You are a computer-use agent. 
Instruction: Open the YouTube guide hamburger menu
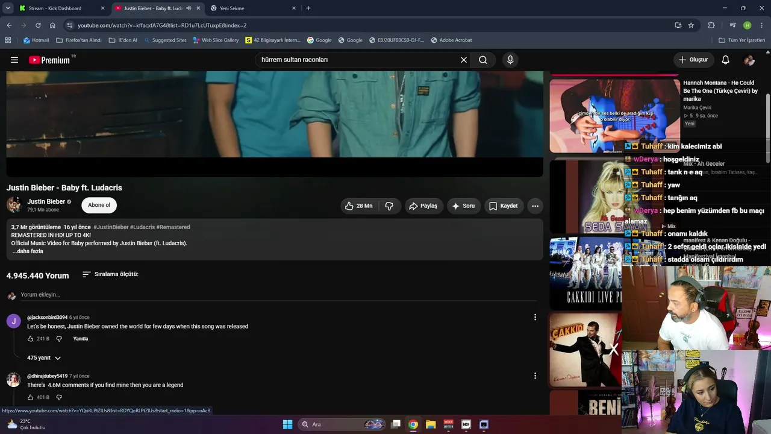coord(14,60)
